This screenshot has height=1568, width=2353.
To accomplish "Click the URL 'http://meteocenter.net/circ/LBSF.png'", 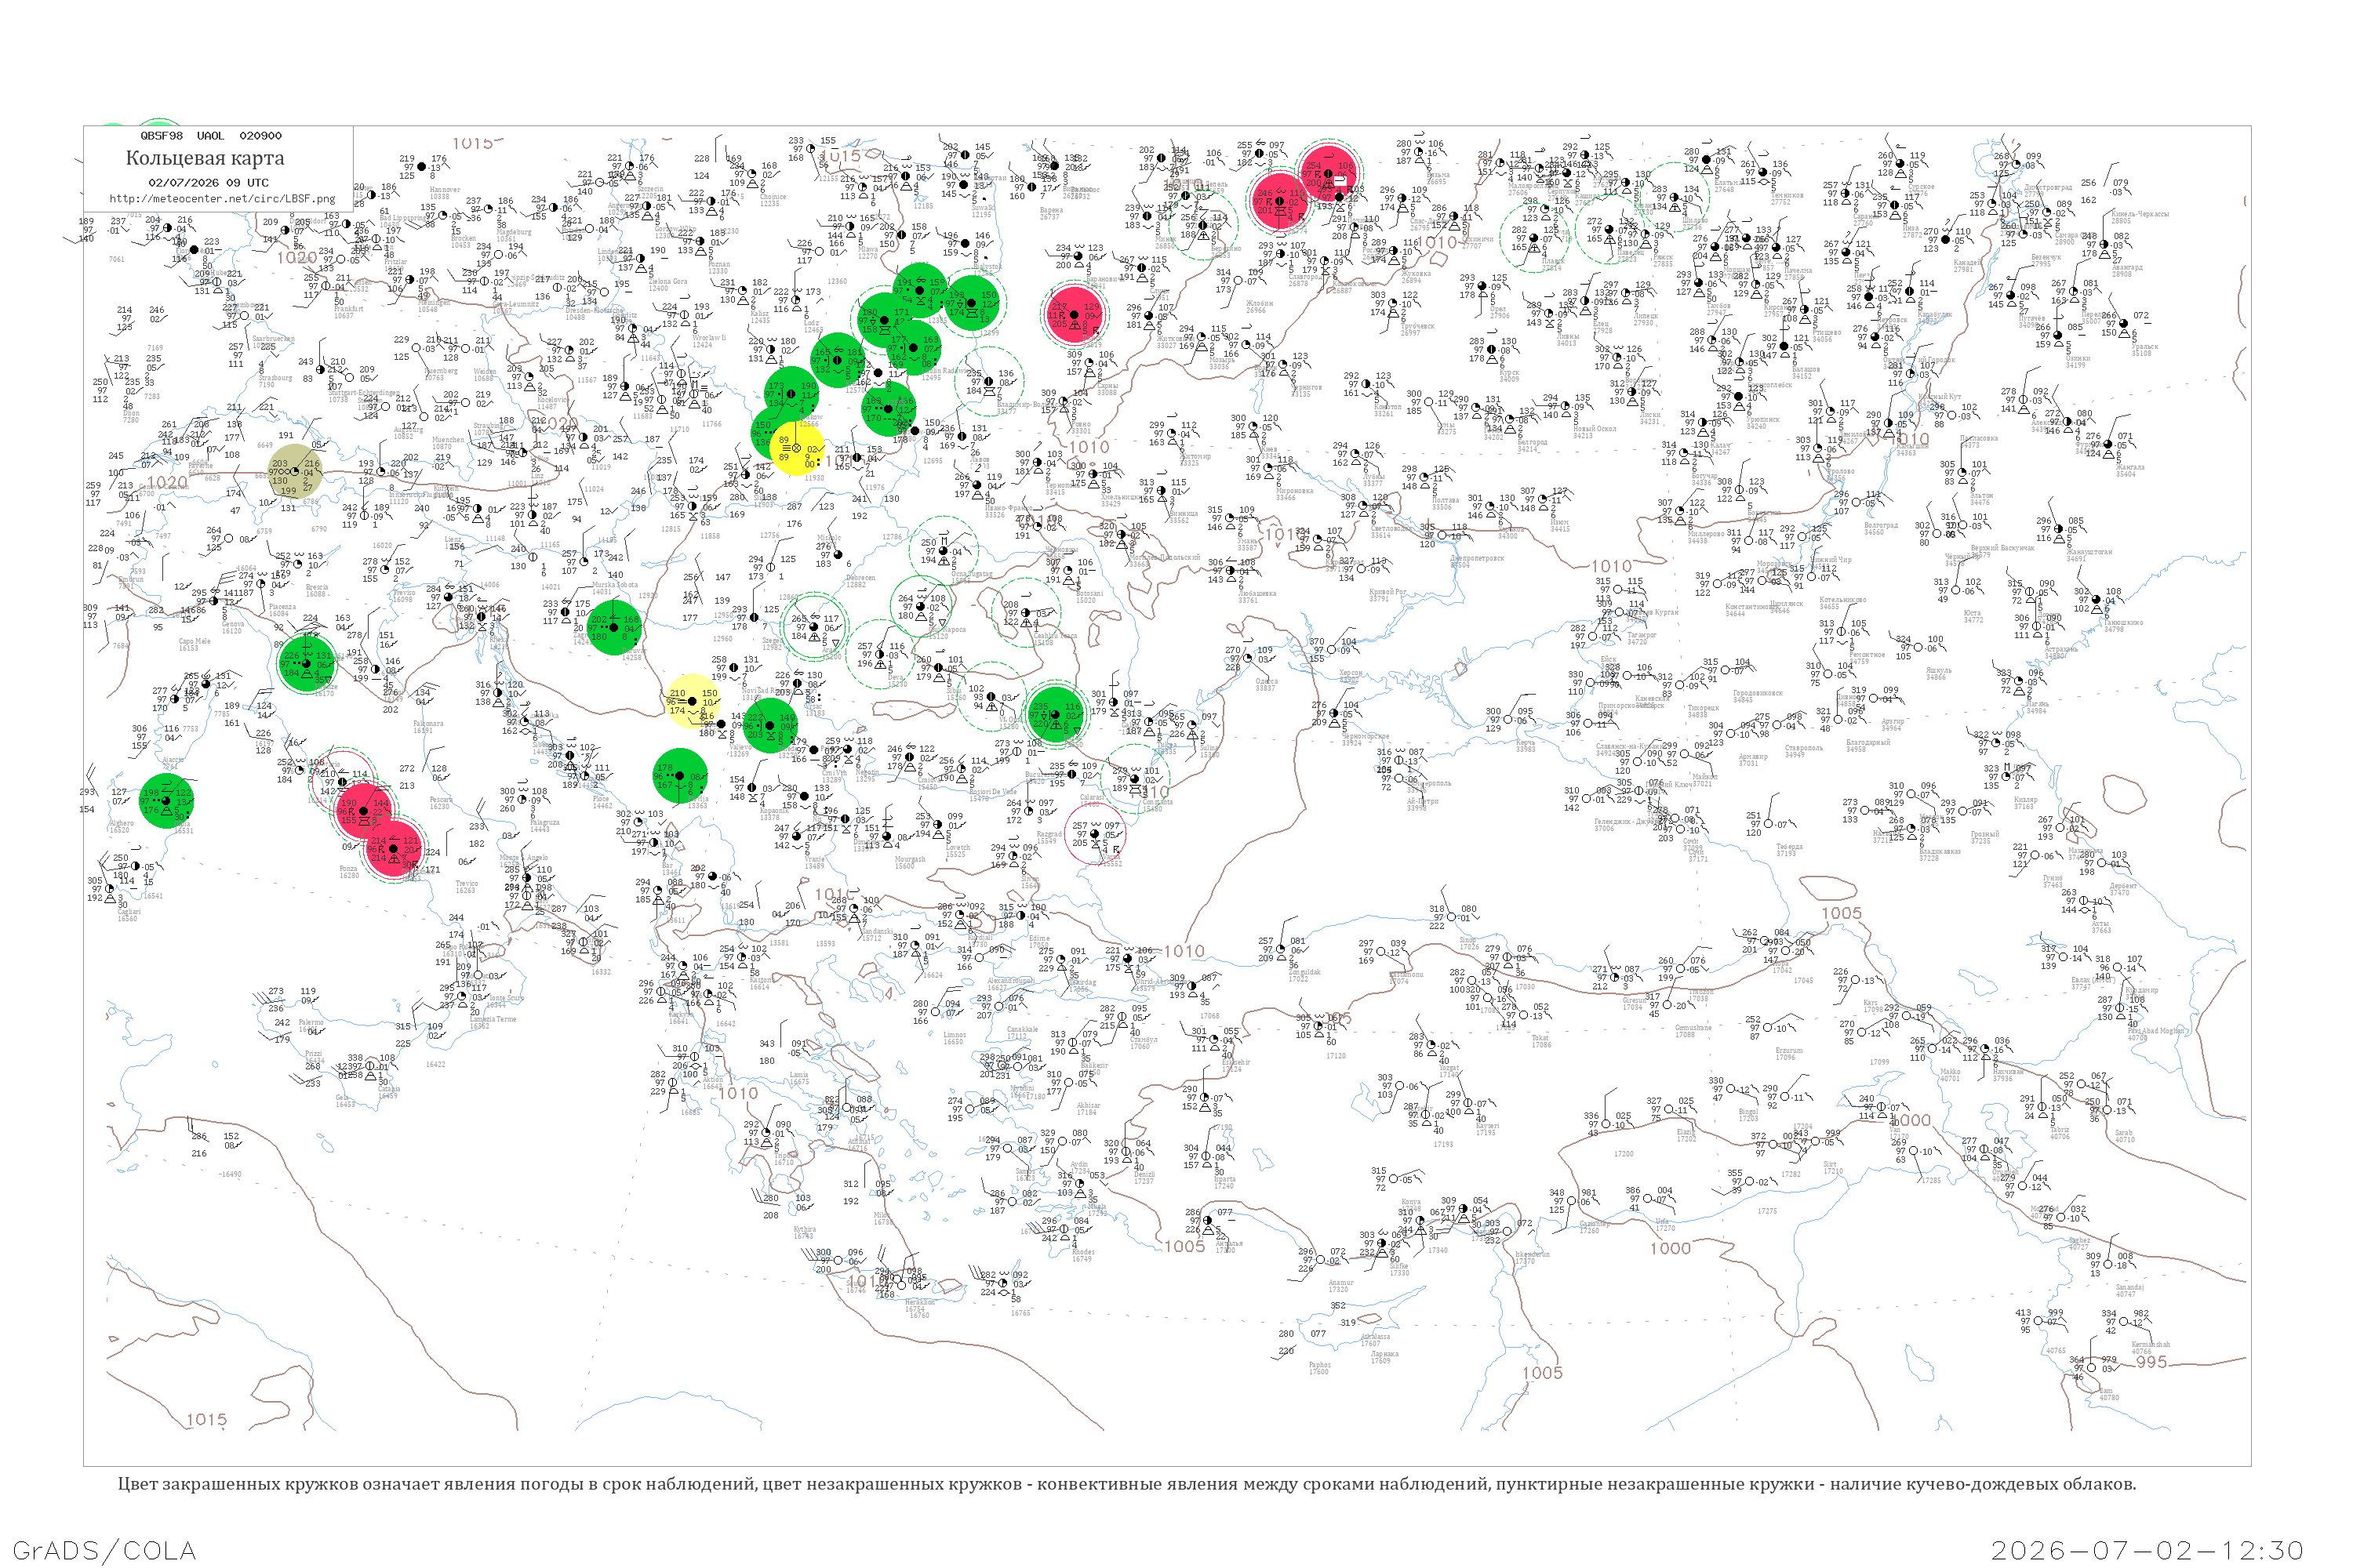I will (222, 199).
